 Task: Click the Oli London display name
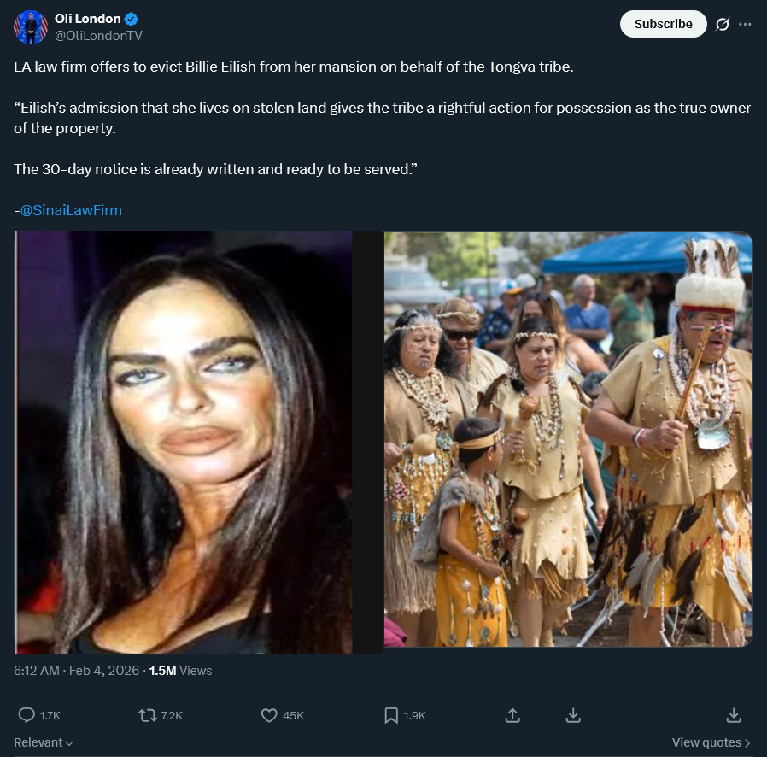(88, 19)
